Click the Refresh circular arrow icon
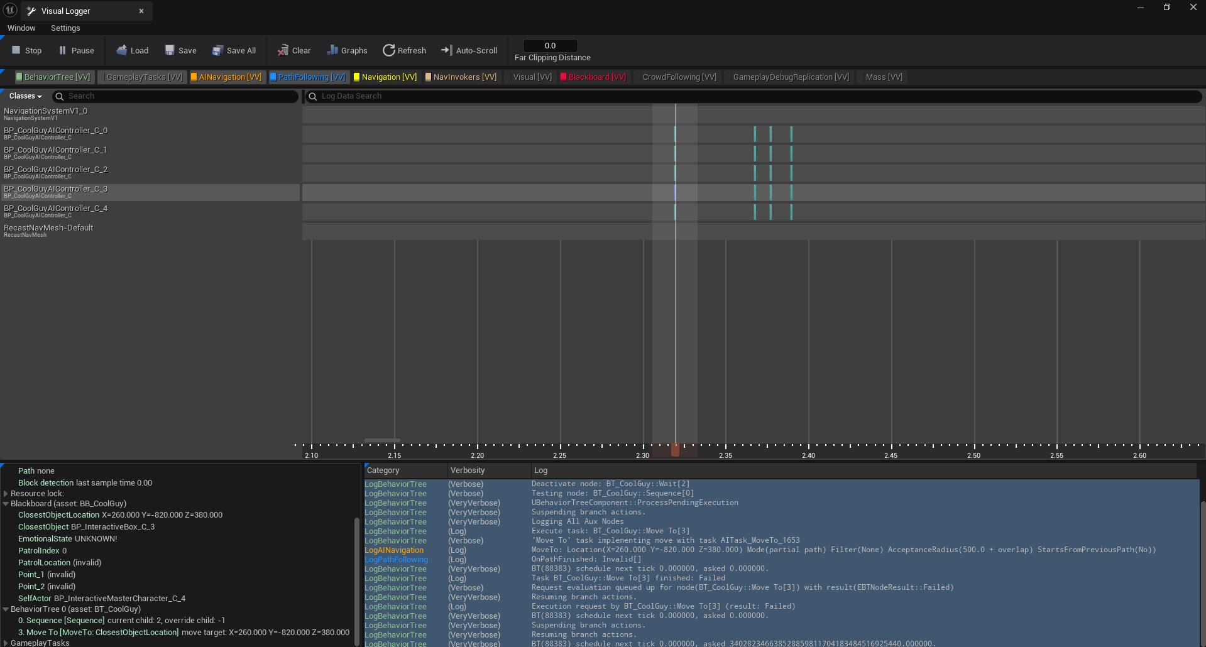The image size is (1206, 647). pos(389,50)
